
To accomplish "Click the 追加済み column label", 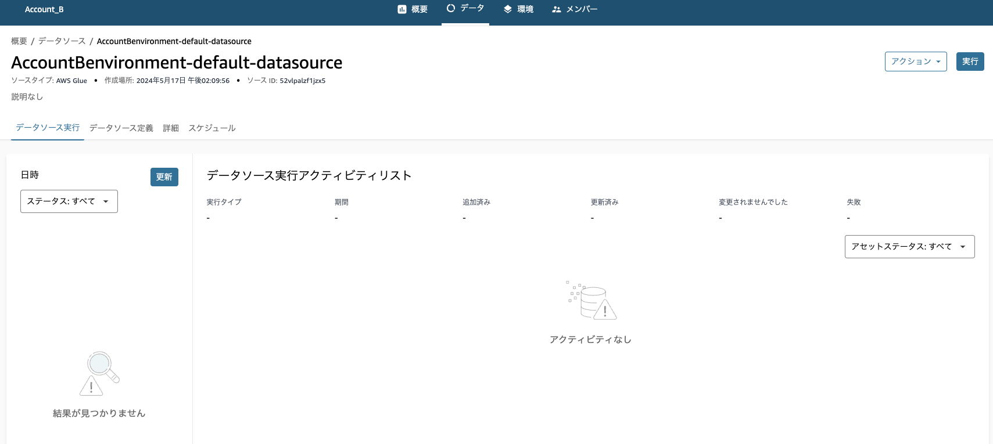I will (476, 202).
